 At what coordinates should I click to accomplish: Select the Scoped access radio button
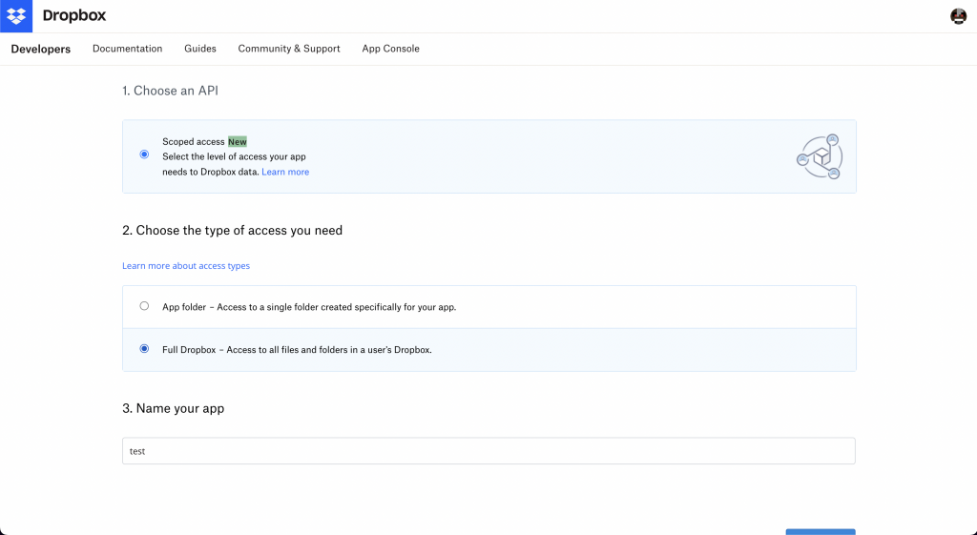(x=145, y=154)
